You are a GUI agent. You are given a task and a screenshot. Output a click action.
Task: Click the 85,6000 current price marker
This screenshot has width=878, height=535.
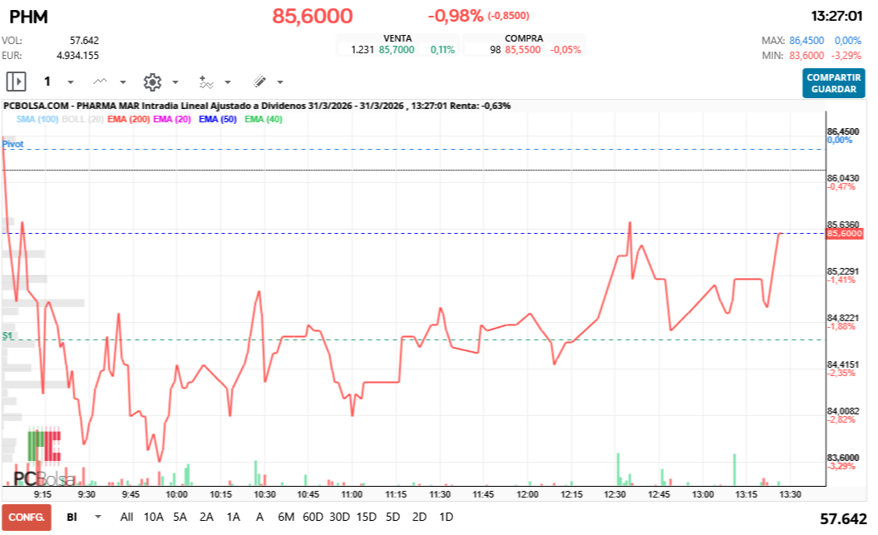pos(845,234)
